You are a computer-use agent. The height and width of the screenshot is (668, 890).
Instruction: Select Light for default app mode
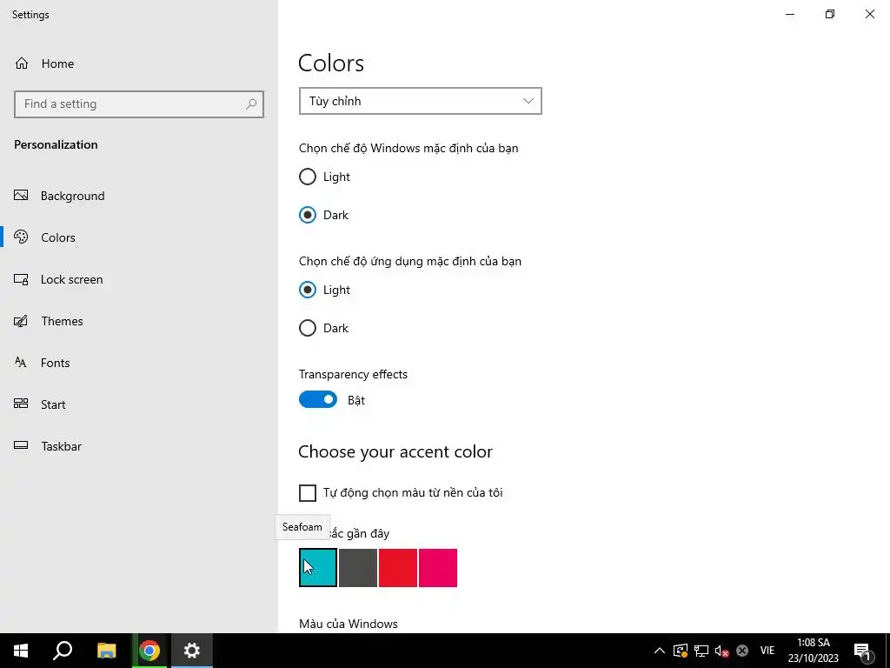[308, 290]
